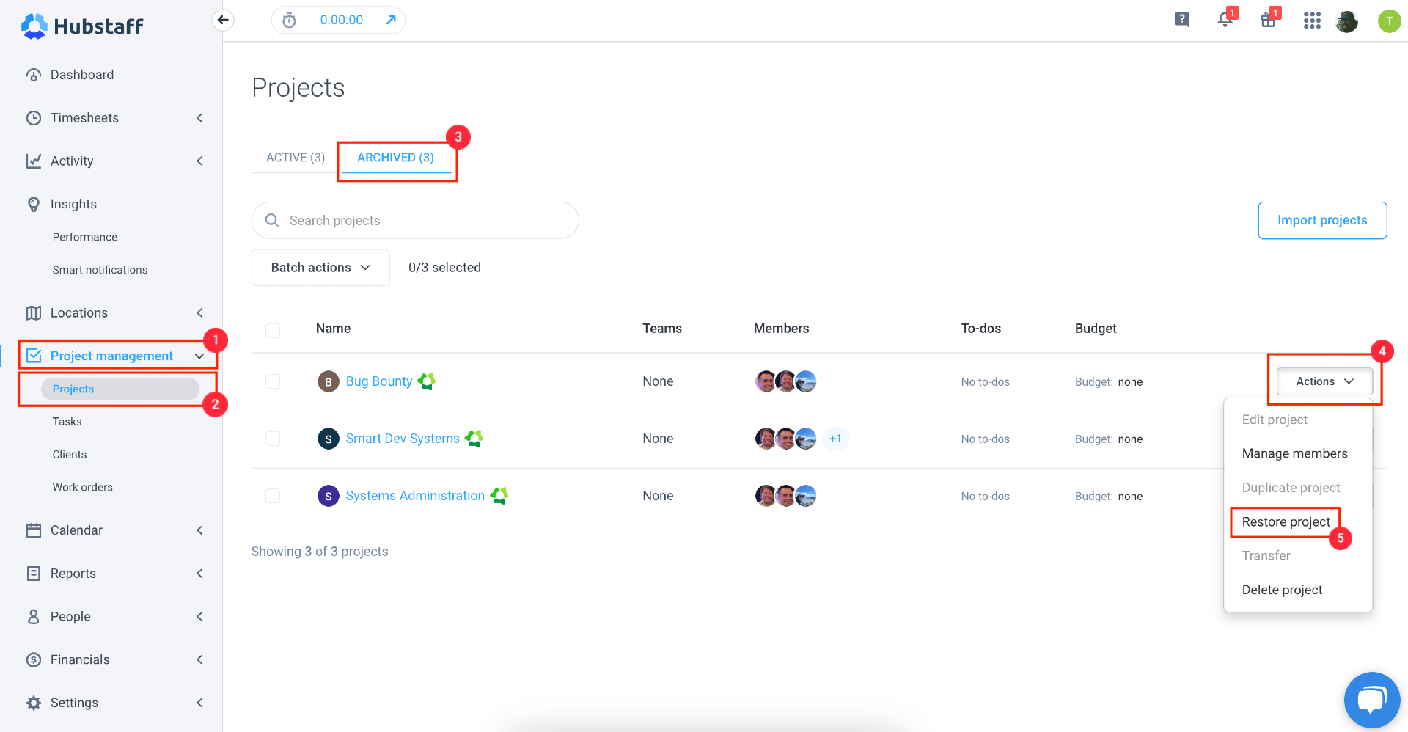This screenshot has height=732, width=1408.
Task: Choose Restore project from the menu
Action: tap(1286, 521)
